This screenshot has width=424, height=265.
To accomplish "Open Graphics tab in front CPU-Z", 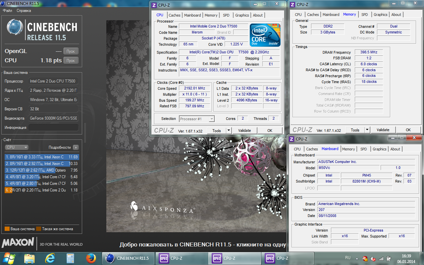I will pyautogui.click(x=242, y=15).
